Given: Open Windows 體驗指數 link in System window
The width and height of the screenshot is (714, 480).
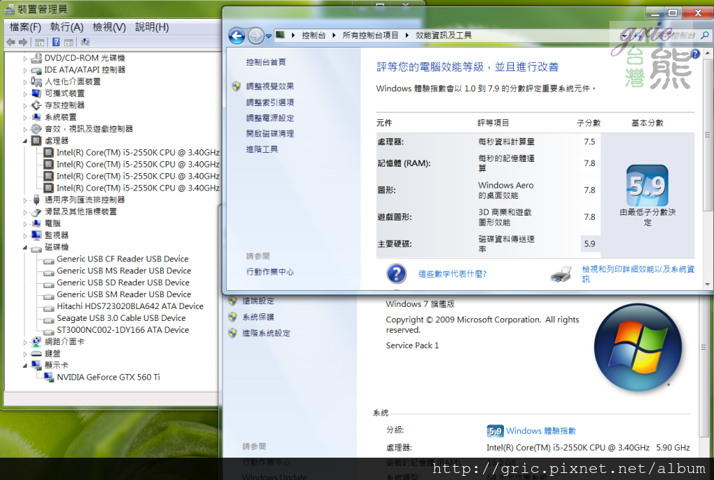Looking at the screenshot, I should tap(541, 431).
